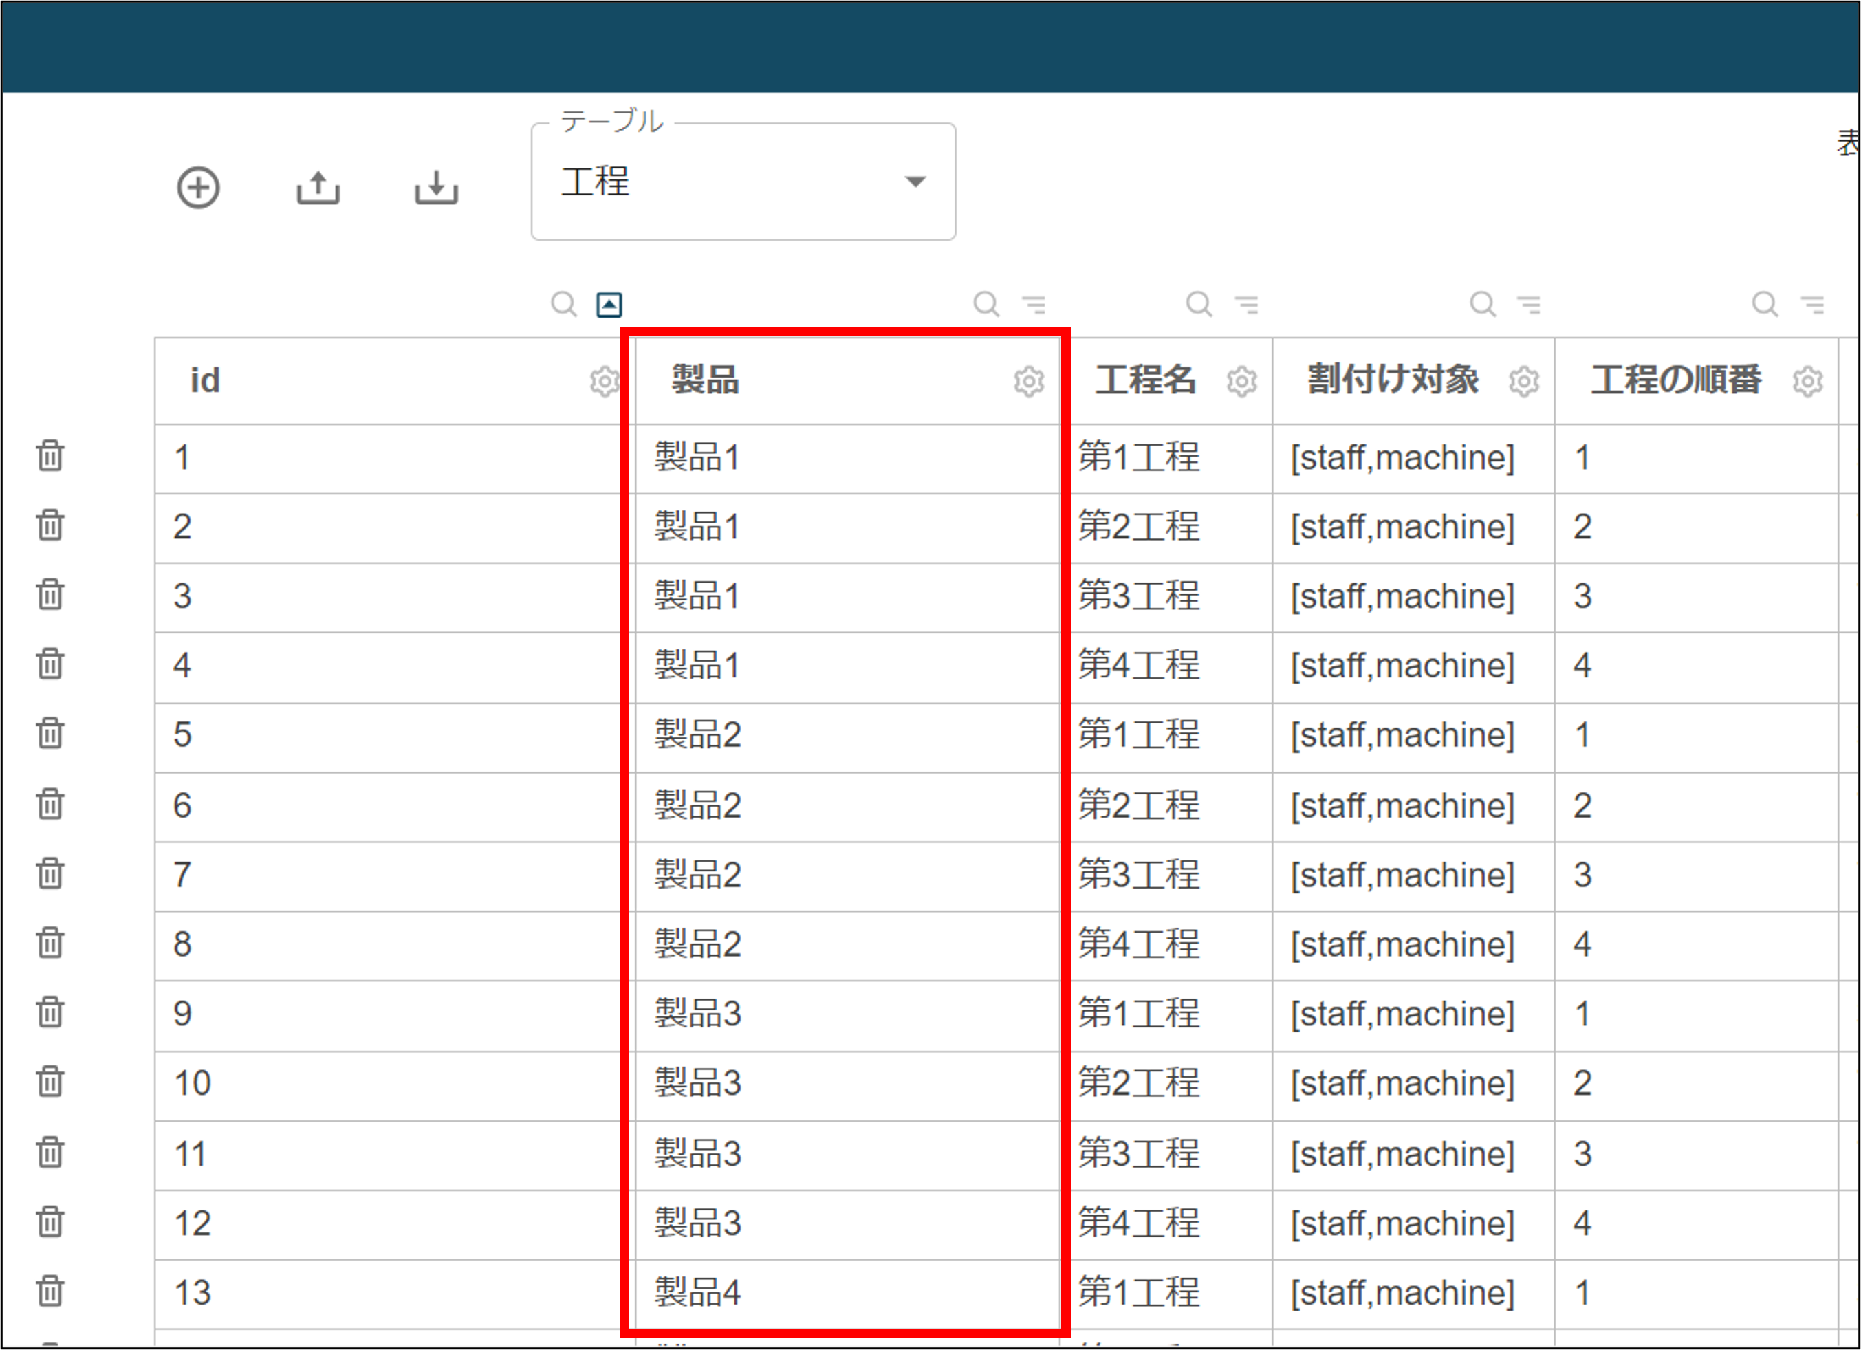Delete row with id 11

pos(50,1153)
